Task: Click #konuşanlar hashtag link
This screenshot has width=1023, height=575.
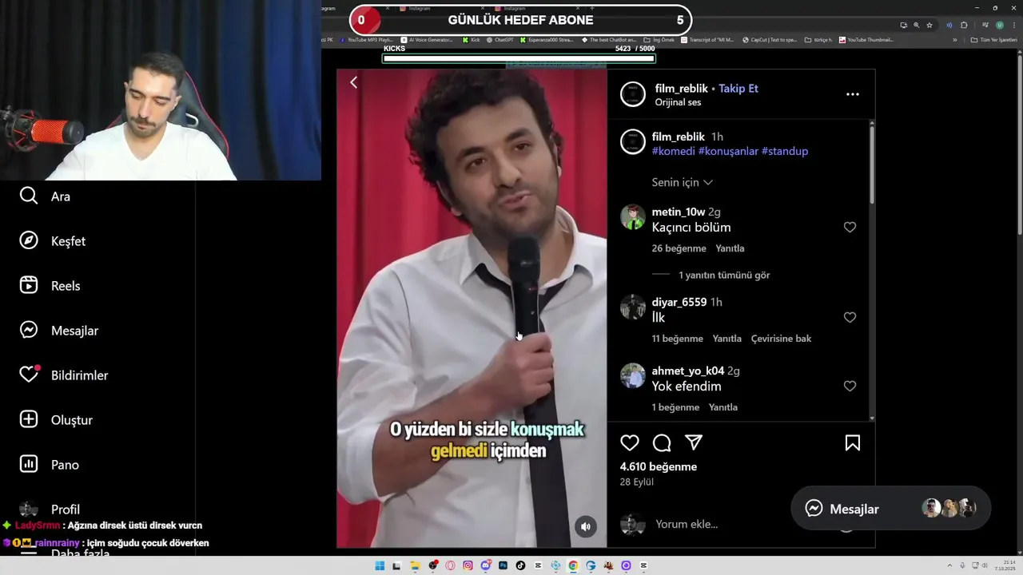Action: [x=728, y=151]
